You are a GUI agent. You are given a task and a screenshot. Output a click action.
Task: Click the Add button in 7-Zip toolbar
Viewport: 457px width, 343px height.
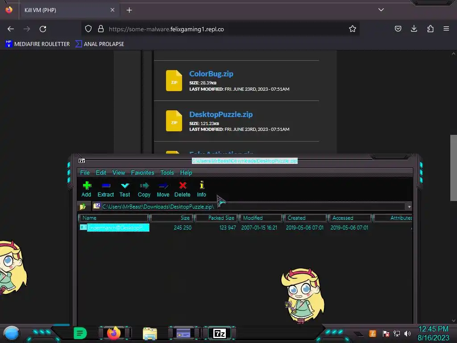87,189
